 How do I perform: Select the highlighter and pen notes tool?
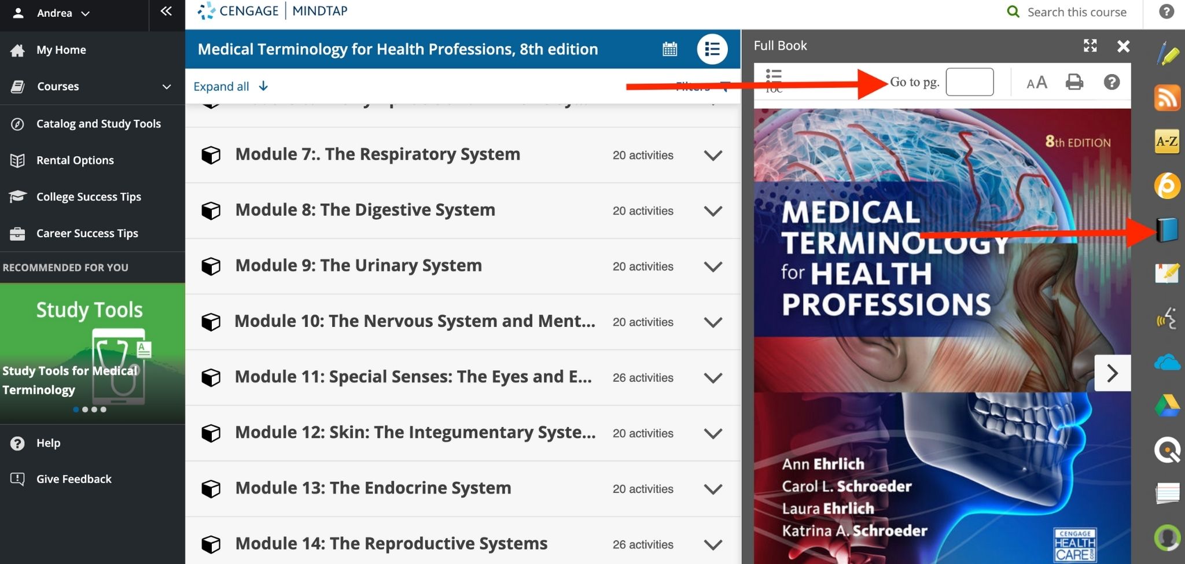[x=1168, y=54]
